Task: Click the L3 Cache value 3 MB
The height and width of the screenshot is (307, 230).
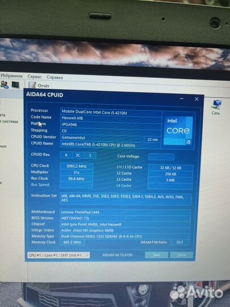Action: tap(170, 180)
